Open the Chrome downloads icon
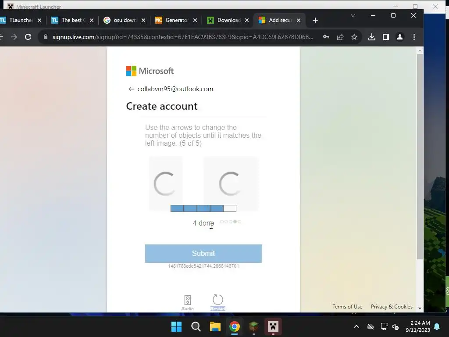The image size is (449, 337). [372, 37]
